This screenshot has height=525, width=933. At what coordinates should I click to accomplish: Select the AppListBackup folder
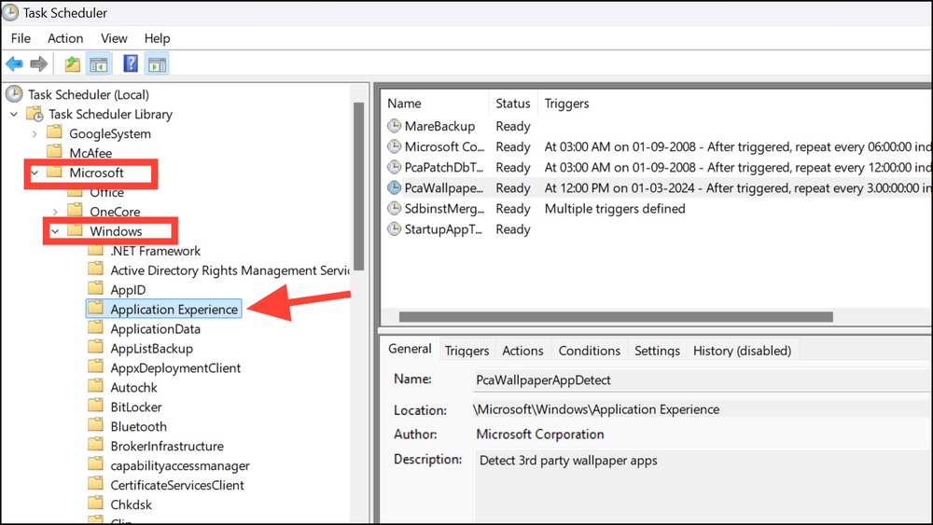(x=152, y=349)
